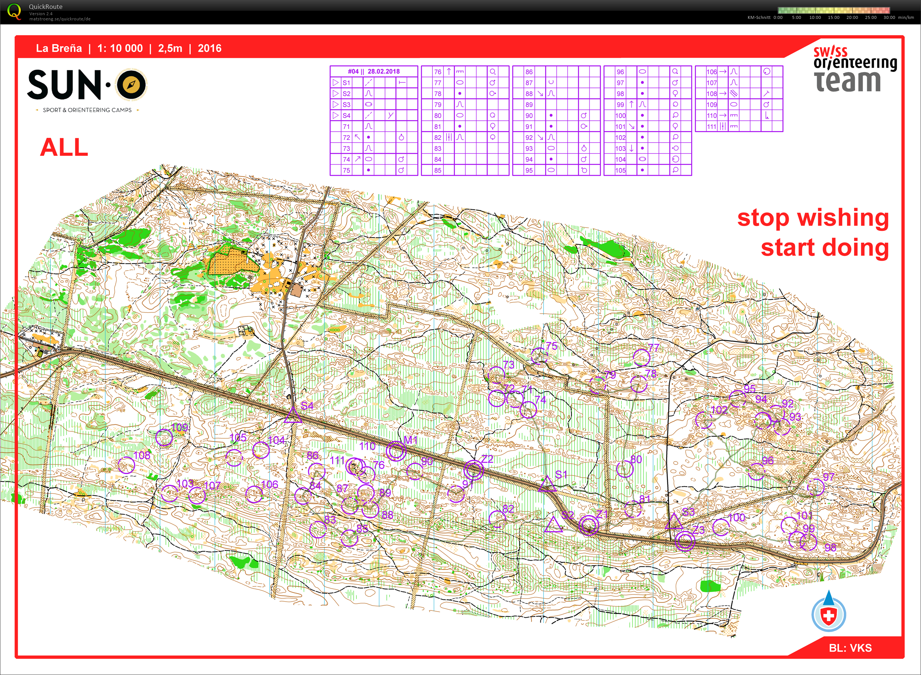
Task: Click the red ALL course label
Action: [64, 148]
